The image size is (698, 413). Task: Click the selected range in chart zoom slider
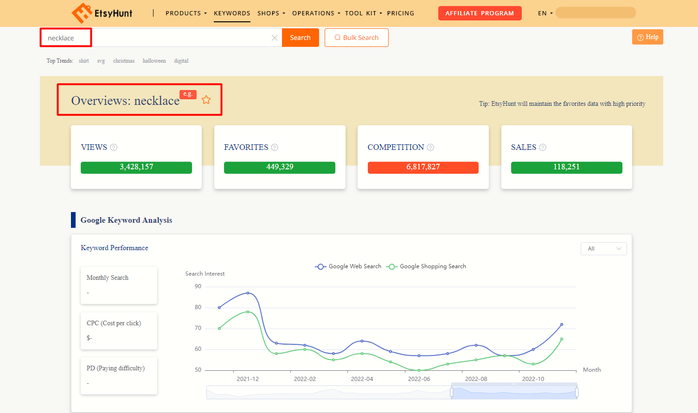[514, 393]
